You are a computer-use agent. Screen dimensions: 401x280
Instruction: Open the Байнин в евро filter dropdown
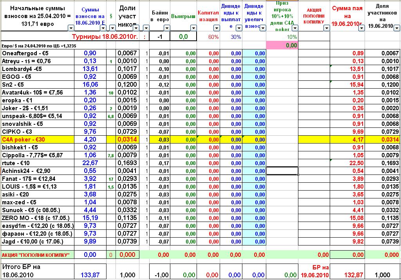pos(166,28)
